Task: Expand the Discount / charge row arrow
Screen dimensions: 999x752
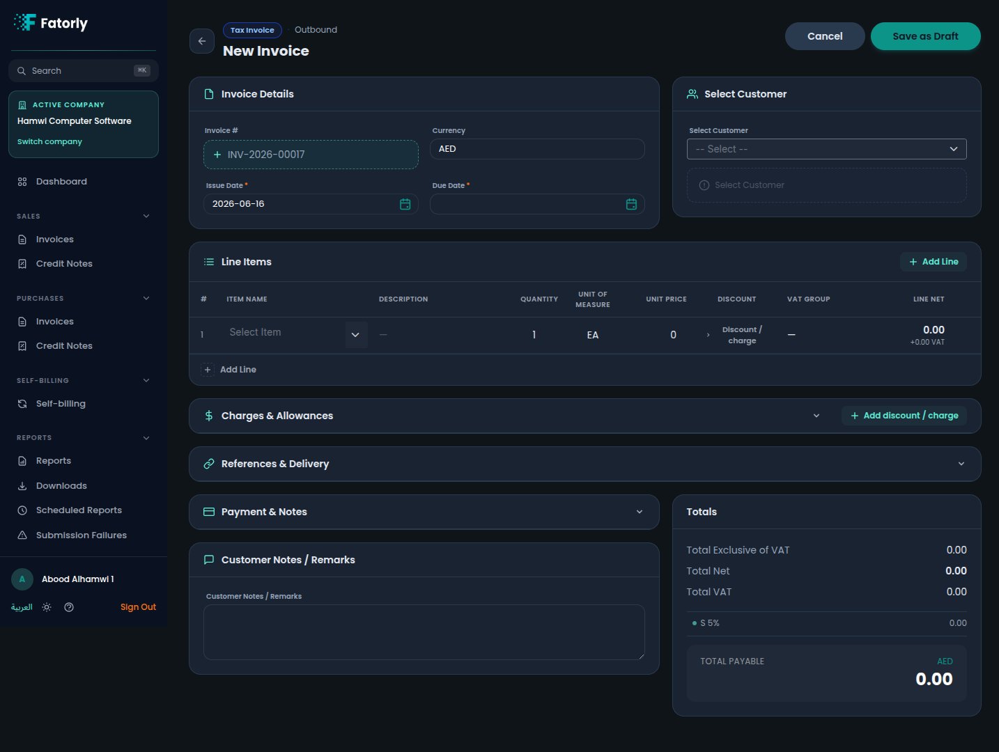Action: pyautogui.click(x=708, y=335)
